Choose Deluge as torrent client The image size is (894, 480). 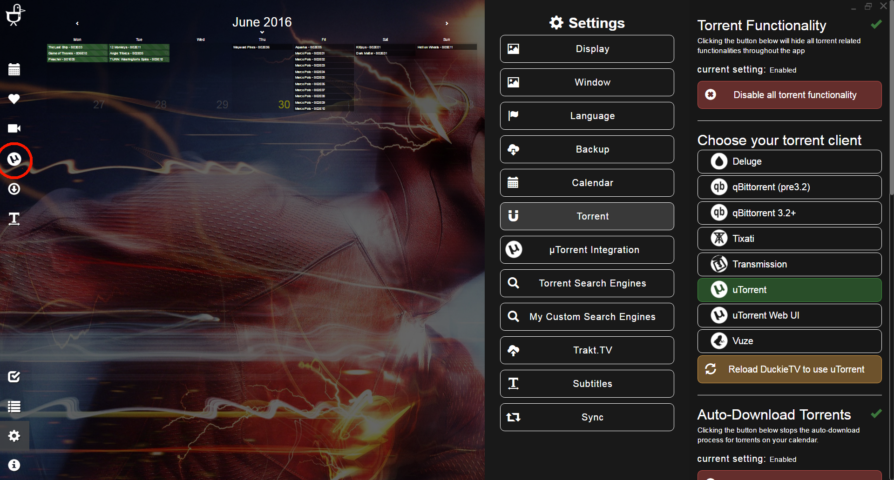[x=789, y=161]
